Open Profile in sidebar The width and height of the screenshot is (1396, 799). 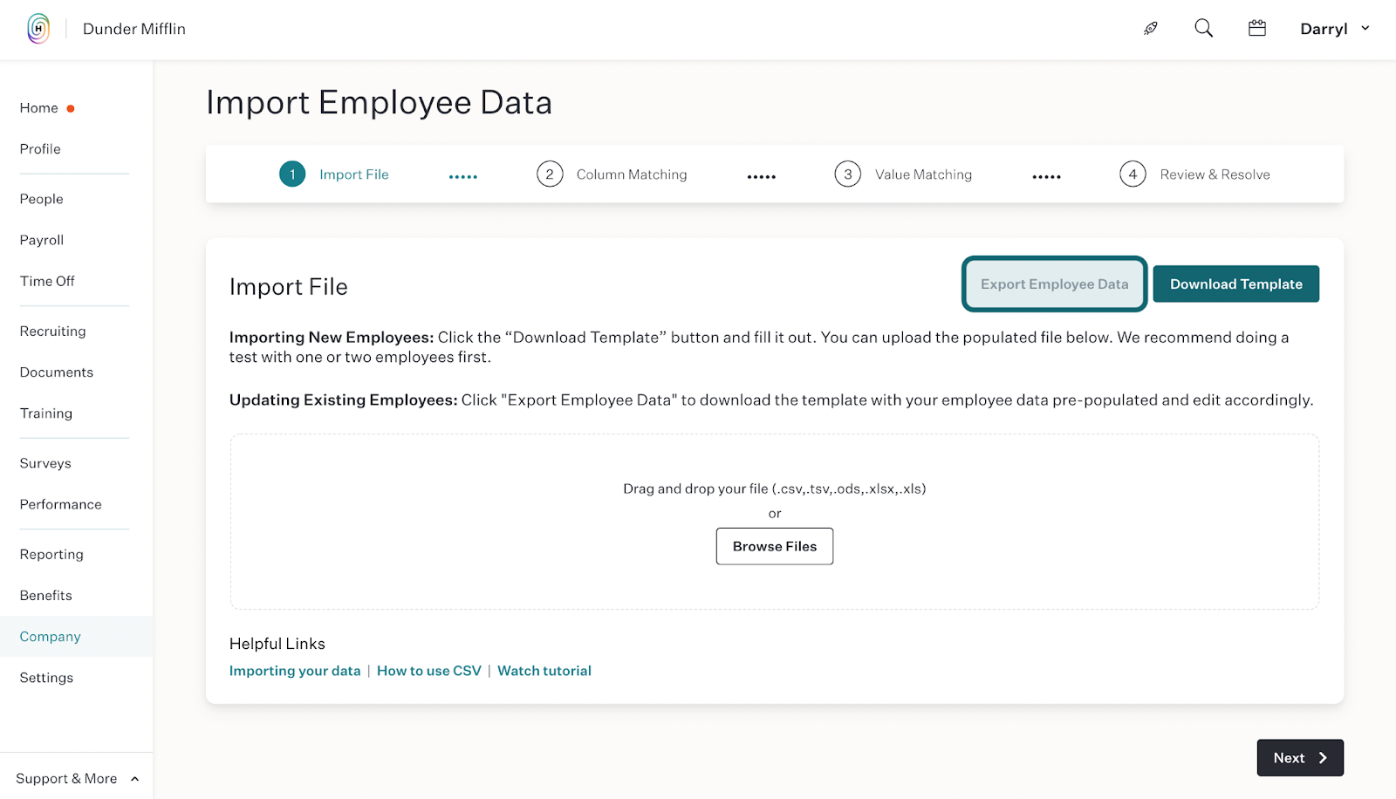(x=40, y=149)
